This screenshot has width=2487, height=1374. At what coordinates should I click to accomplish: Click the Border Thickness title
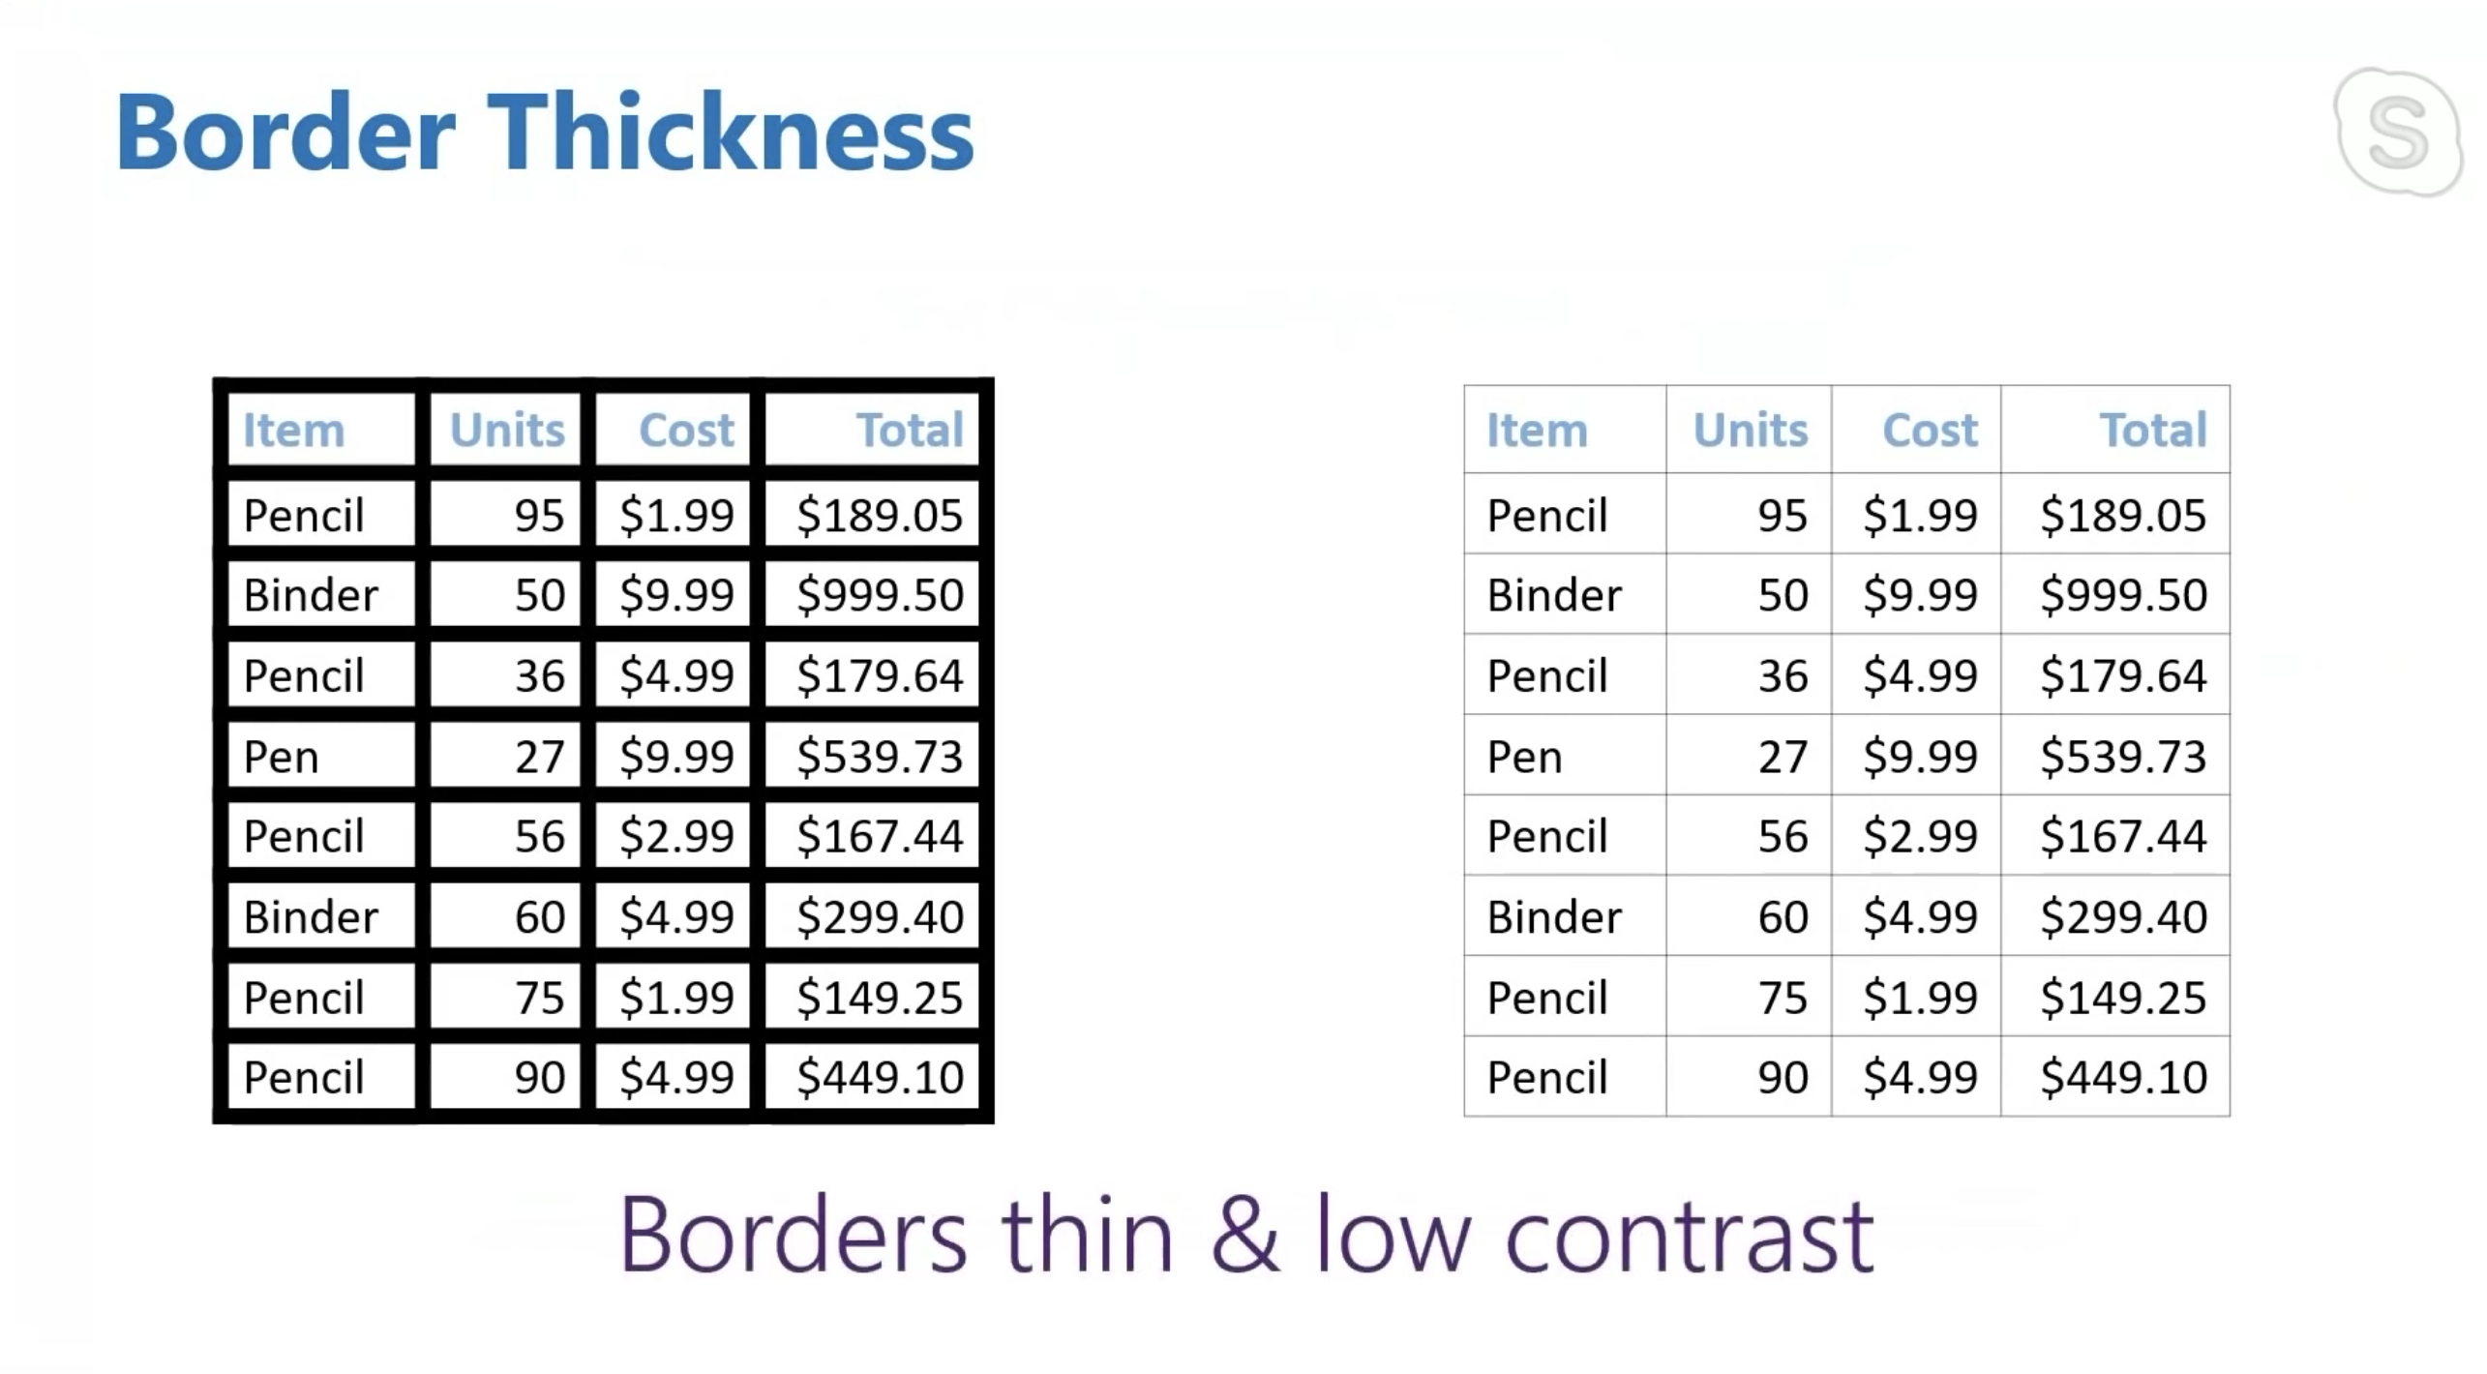click(545, 132)
